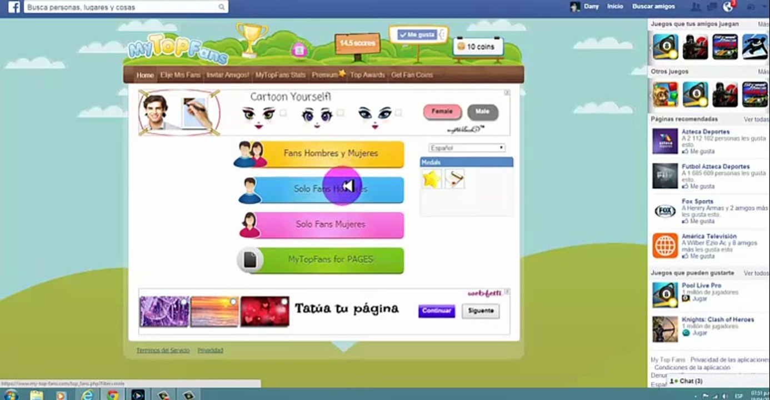
Task: Open the media player taskbar icon
Action: (x=62, y=395)
